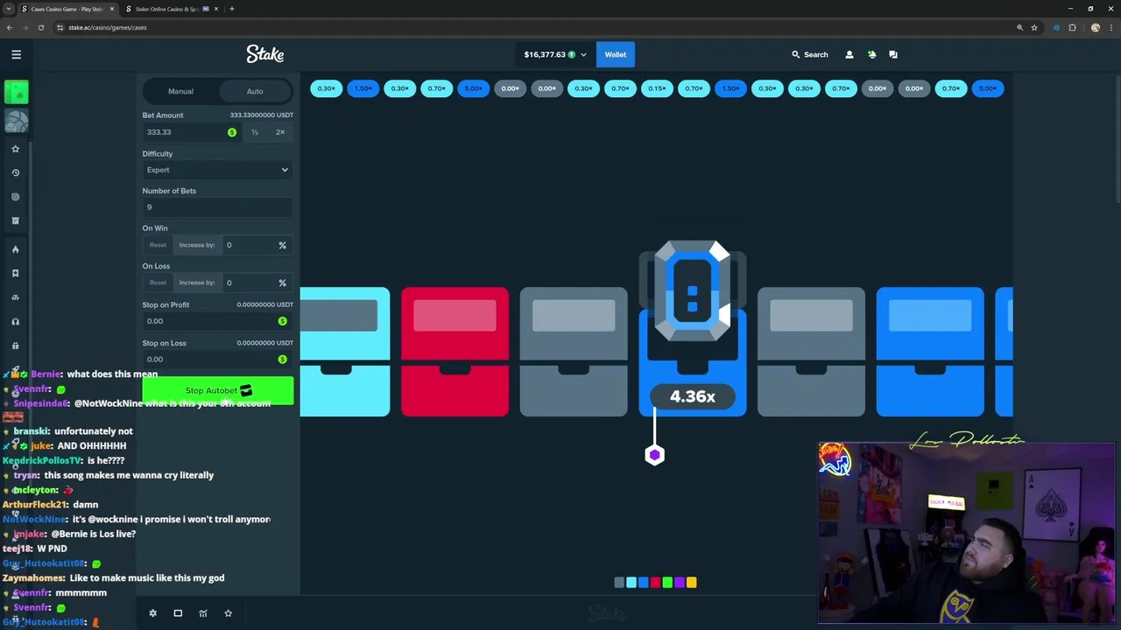Click the purple hexagon reel marker
Screen dimensions: 1121x630
[x=654, y=455]
